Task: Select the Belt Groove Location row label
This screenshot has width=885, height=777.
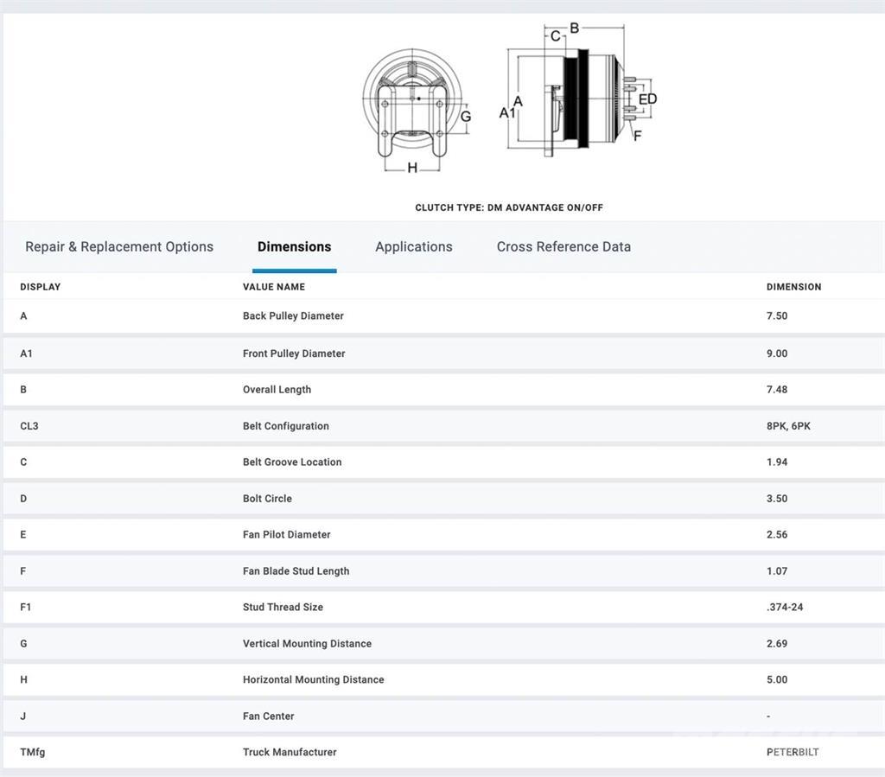Action: [292, 462]
